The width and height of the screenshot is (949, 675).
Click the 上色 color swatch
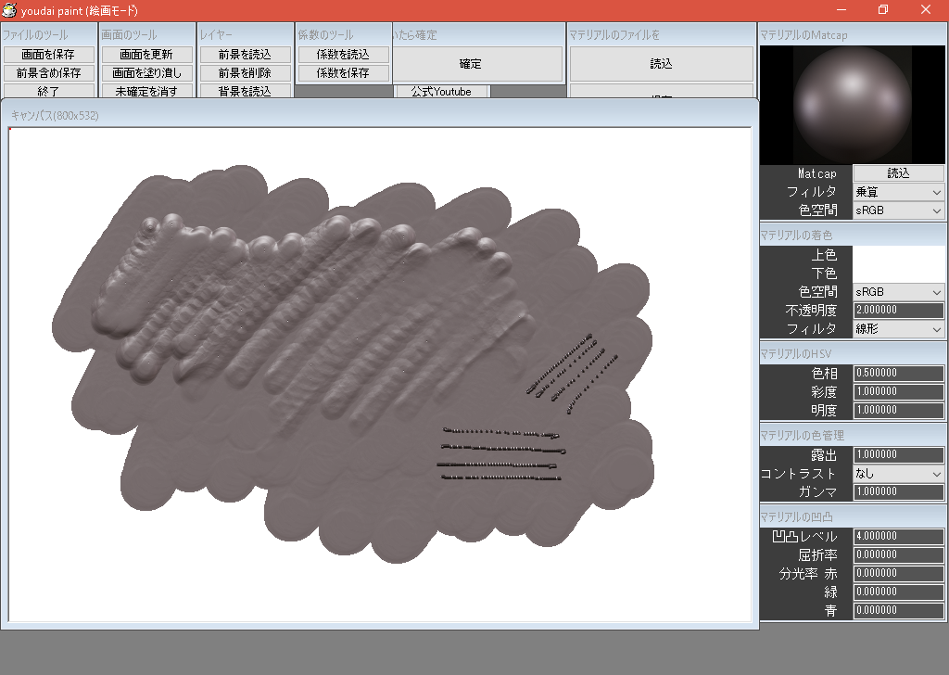[x=899, y=255]
